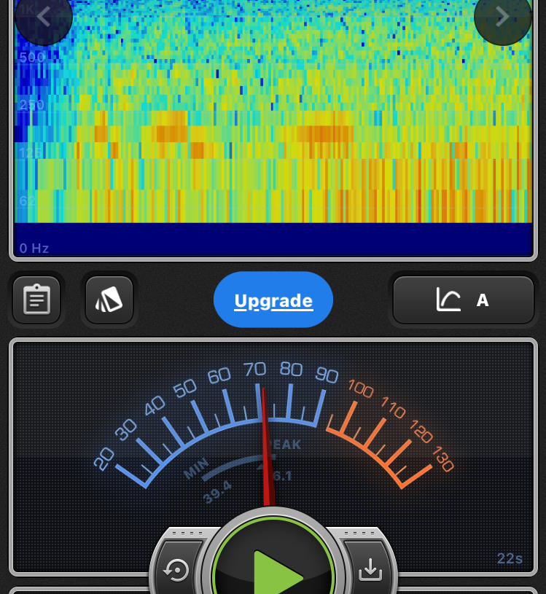The image size is (546, 594).
Task: Open the clipboard notes icon
Action: [x=36, y=300]
